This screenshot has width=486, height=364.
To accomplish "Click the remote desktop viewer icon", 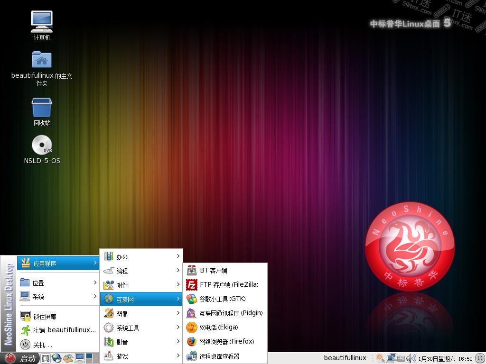I will [x=192, y=356].
